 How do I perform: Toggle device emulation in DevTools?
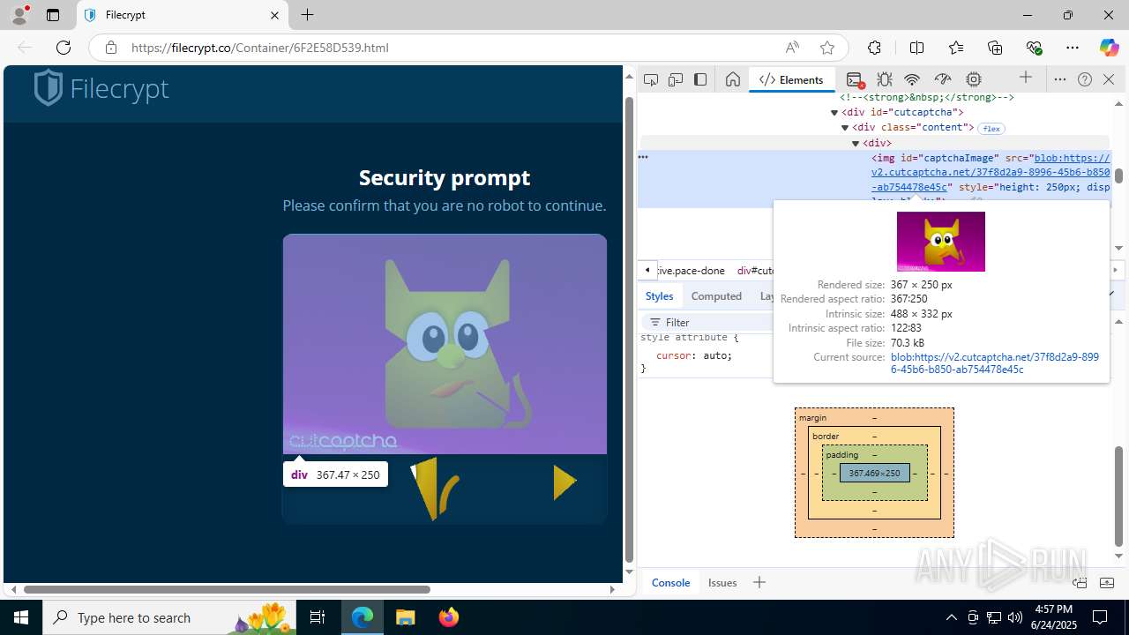[x=676, y=79]
